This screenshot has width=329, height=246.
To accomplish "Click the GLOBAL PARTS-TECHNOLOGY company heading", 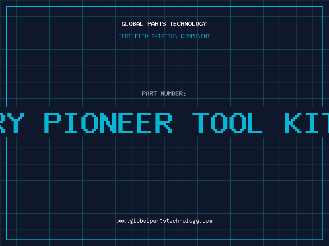I will pyautogui.click(x=164, y=24).
